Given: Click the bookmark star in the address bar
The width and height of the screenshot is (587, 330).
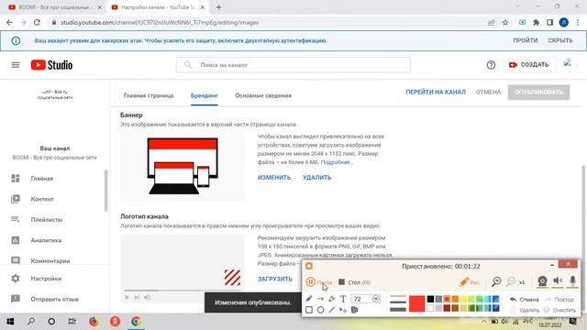Looking at the screenshot, I should [505, 22].
